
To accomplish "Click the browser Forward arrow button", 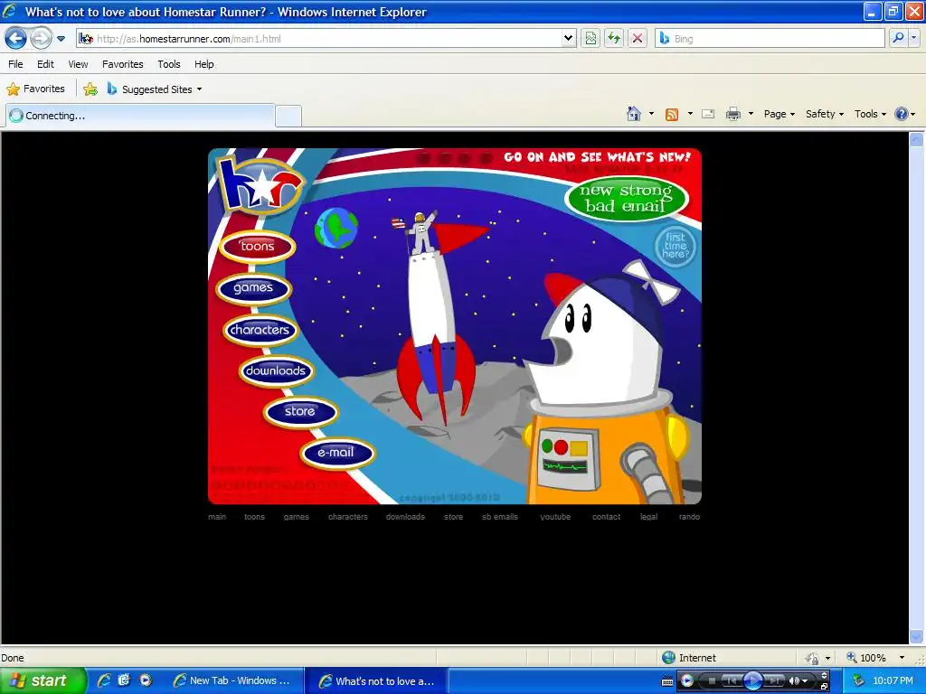I will tap(40, 39).
